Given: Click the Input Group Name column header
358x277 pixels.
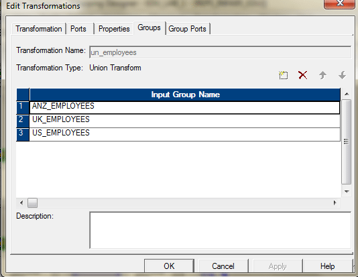Looking at the screenshot, I should 185,95.
